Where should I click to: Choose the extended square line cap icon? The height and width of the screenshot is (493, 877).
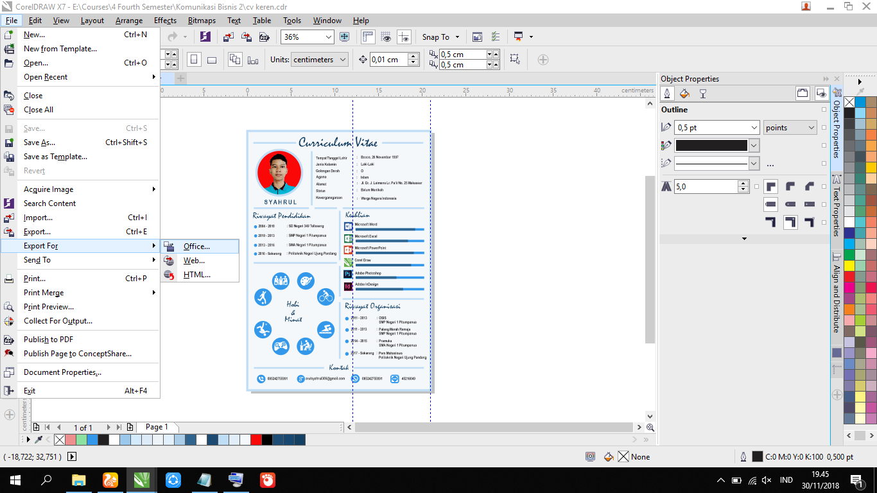pos(809,204)
